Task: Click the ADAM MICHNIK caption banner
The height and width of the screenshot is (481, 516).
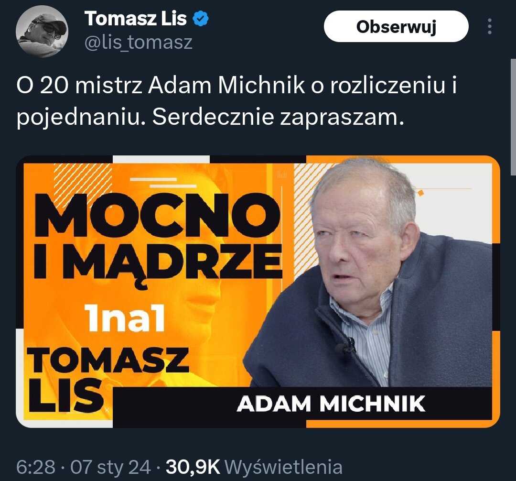Action: coord(331,404)
